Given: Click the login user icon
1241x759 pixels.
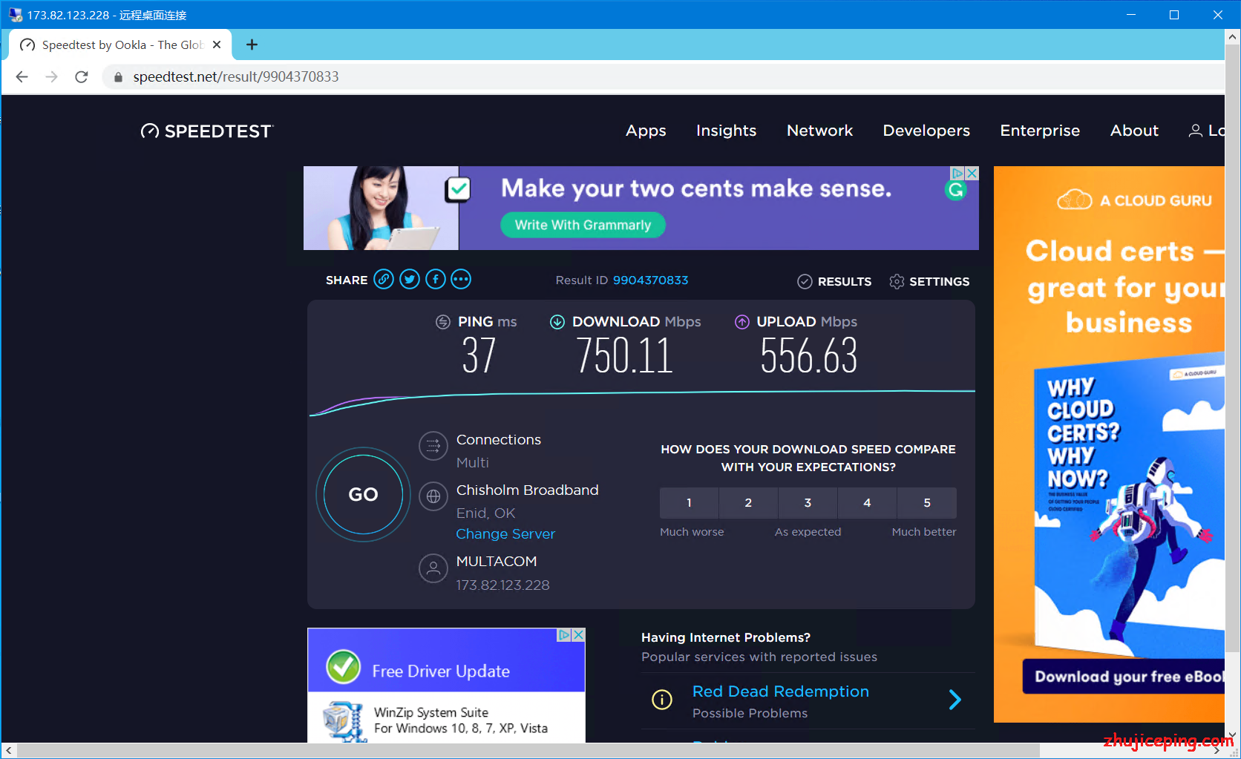Looking at the screenshot, I should (x=1195, y=131).
